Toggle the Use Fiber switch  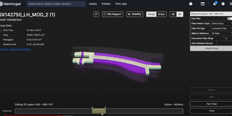[x=229, y=19]
